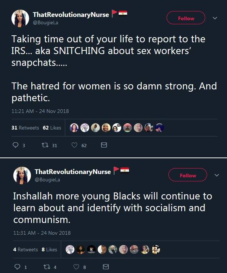Share the Inshallah tweet via direct message
227x273 pixels.
coord(105,267)
